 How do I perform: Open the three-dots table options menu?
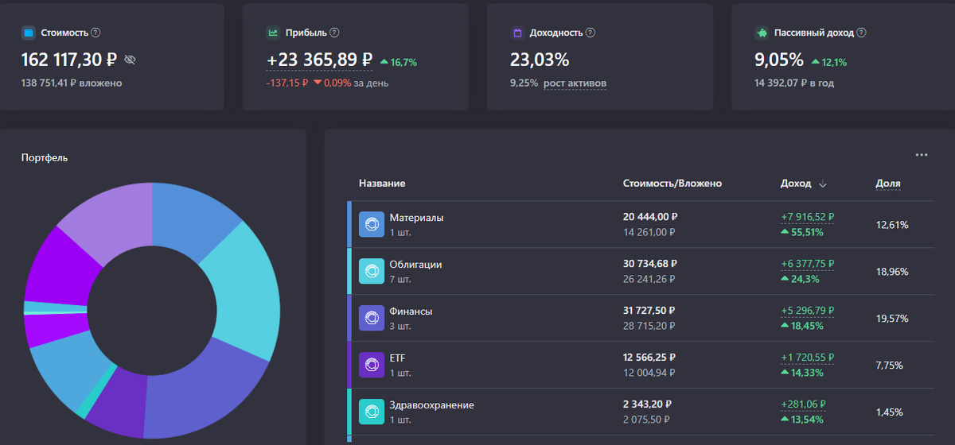(922, 155)
